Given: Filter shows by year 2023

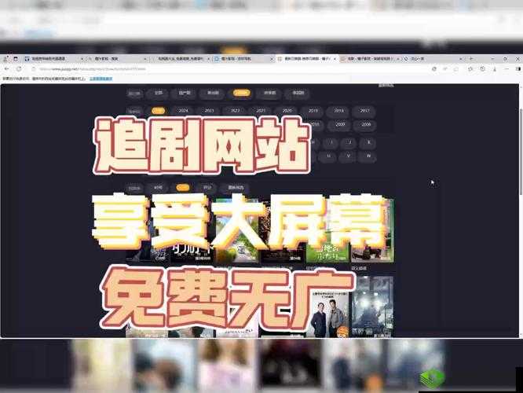Looking at the screenshot, I should (x=209, y=111).
